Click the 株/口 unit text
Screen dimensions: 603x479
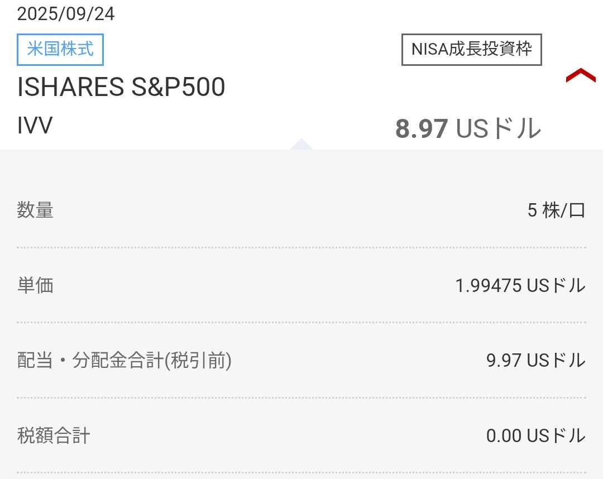click(564, 210)
